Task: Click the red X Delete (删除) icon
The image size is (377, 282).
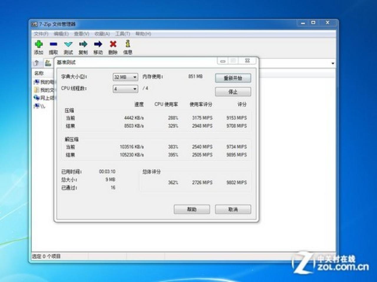Action: point(113,44)
